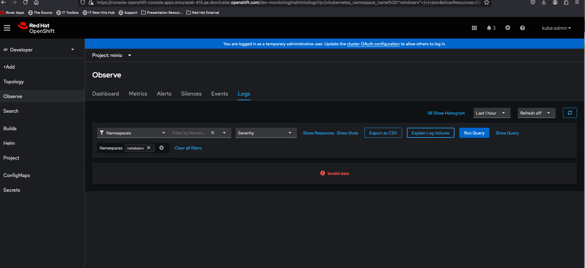Open the kube:admin user dropdown
Screen dimensions: 585x268
pos(557,28)
